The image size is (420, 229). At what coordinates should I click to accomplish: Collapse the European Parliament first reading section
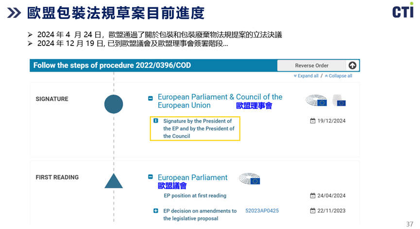[x=151, y=177]
